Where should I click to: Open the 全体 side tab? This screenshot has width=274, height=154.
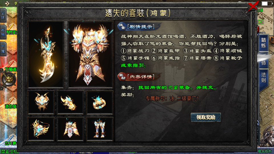click(3, 16)
